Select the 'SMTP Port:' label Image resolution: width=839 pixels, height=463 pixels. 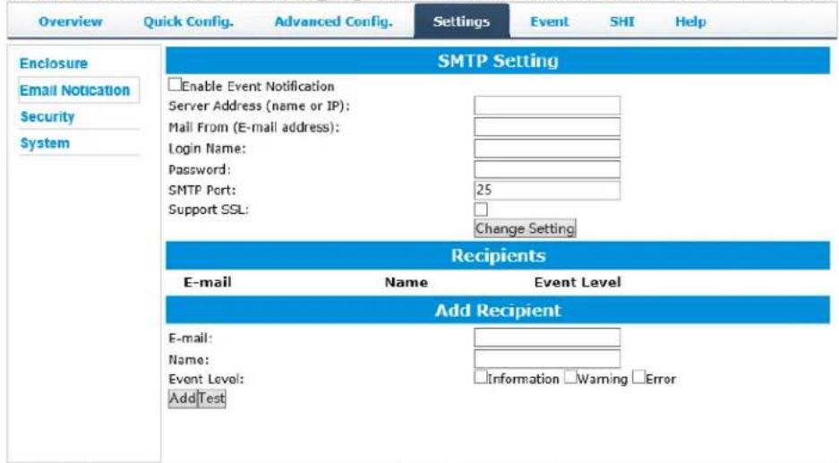(201, 190)
